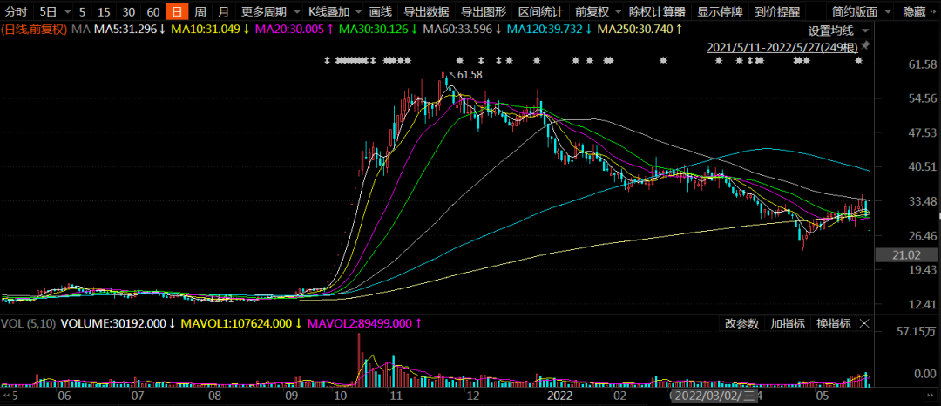This screenshot has height=406, width=941.
Task: Click the underlined 2021/5/11-2022/5/27 date range
Action: (783, 46)
